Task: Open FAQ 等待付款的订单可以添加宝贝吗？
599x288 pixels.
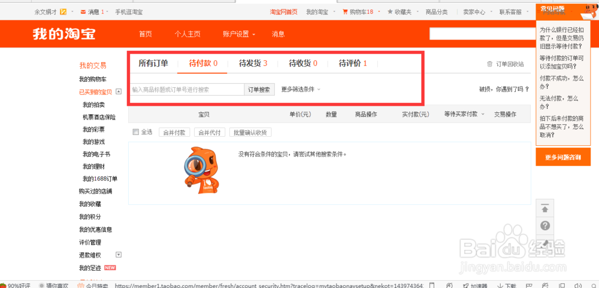Action: 562,63
